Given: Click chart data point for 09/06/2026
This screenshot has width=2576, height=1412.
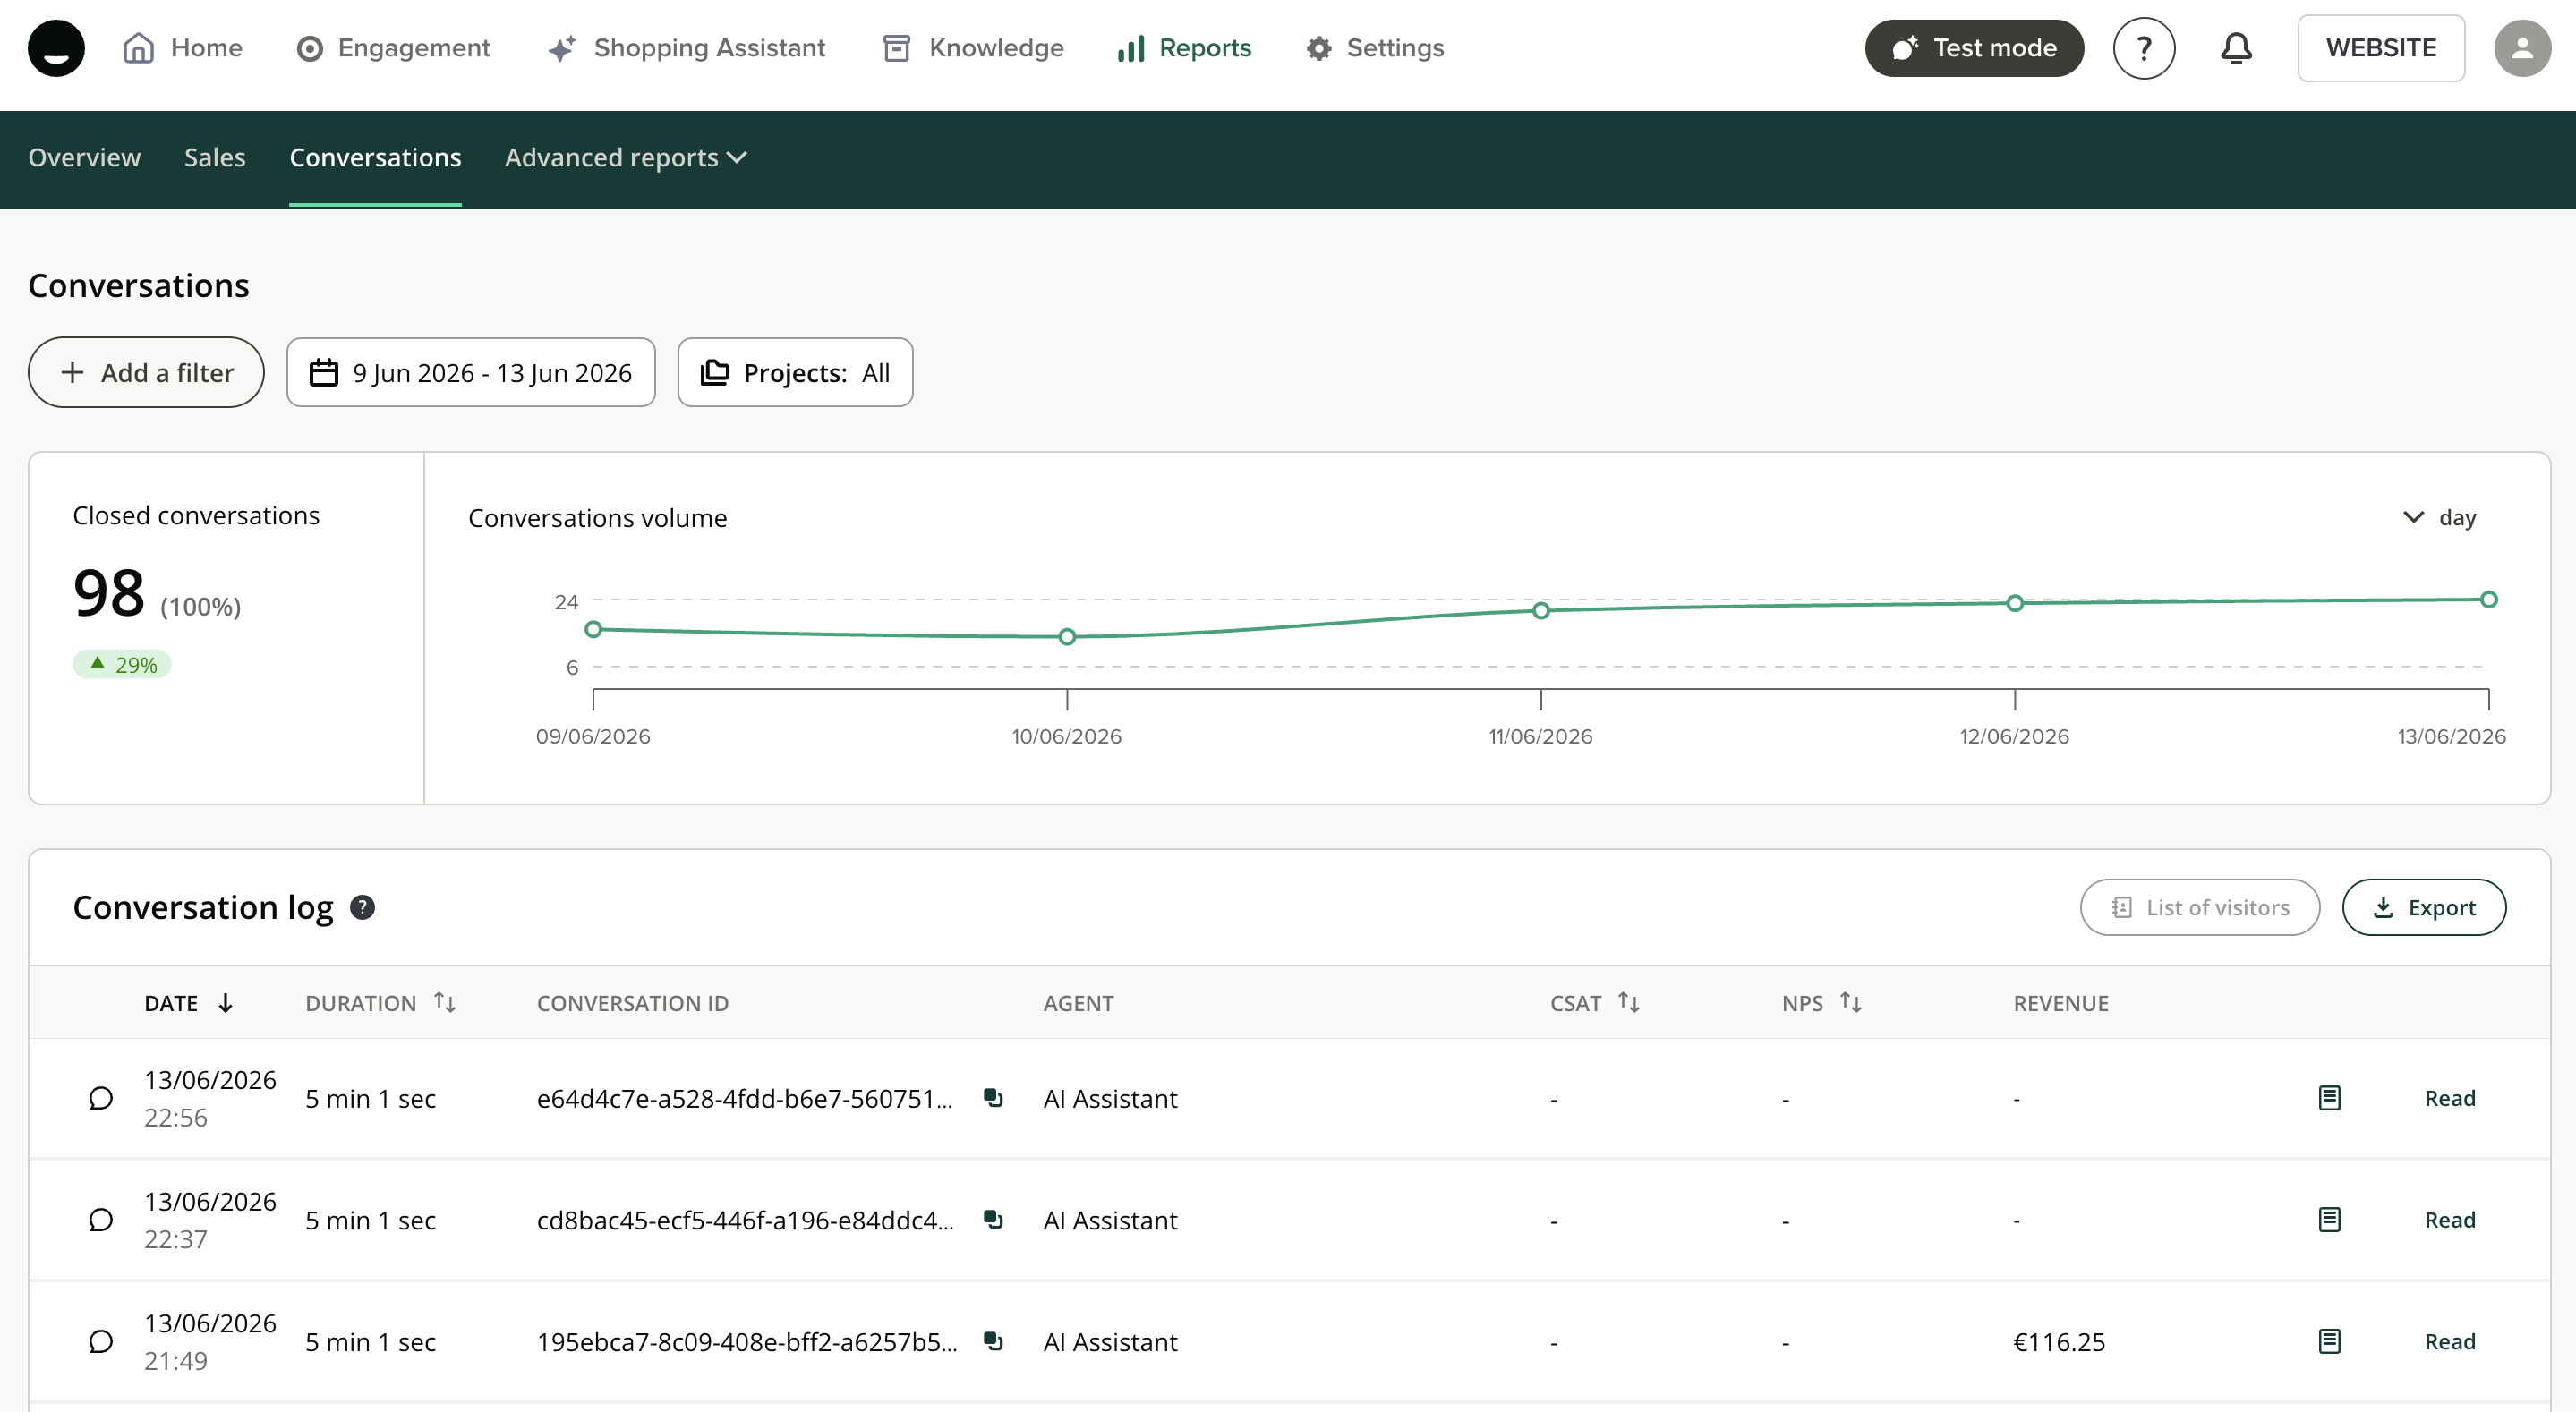Looking at the screenshot, I should point(593,629).
